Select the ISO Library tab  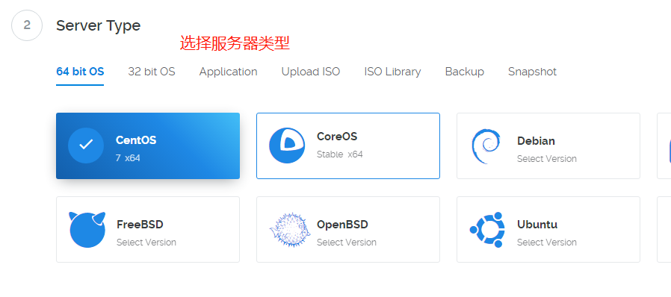click(392, 72)
